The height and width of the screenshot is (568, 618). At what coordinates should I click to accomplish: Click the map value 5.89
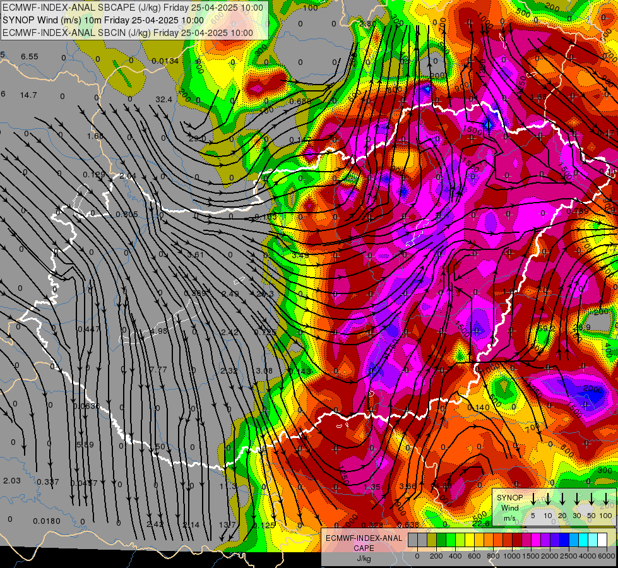point(85,445)
